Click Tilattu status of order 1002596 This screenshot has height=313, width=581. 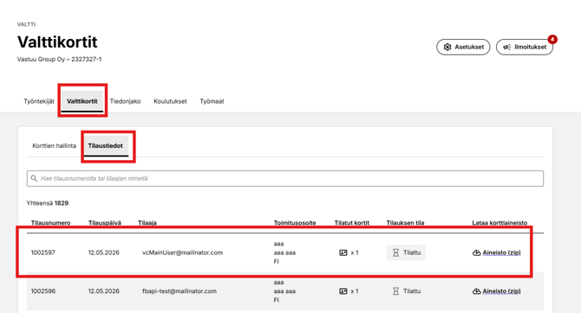[x=407, y=291]
